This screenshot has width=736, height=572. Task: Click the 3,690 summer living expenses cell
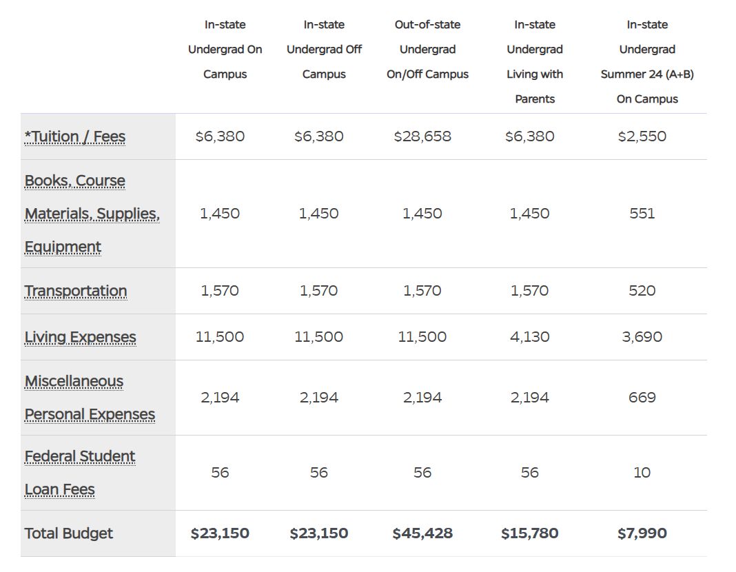(x=642, y=337)
